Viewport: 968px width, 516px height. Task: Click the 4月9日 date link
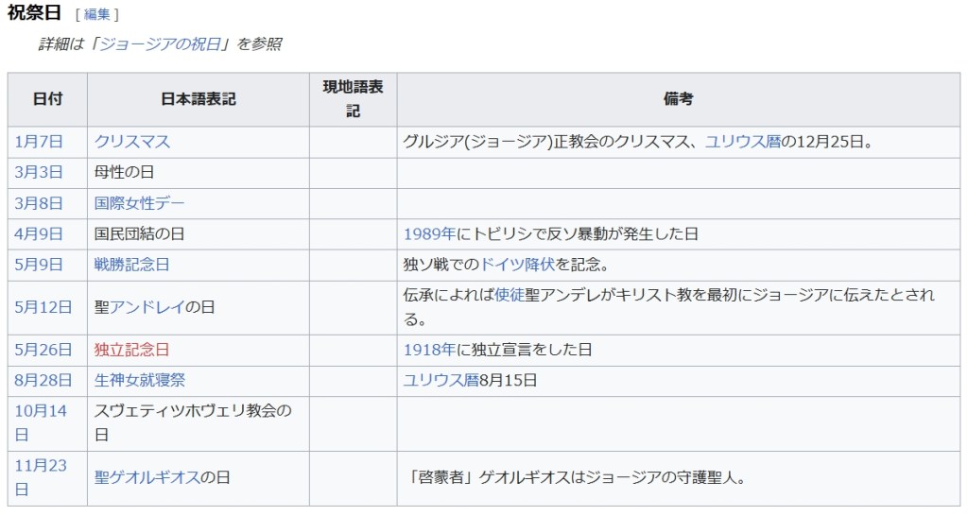coord(39,233)
